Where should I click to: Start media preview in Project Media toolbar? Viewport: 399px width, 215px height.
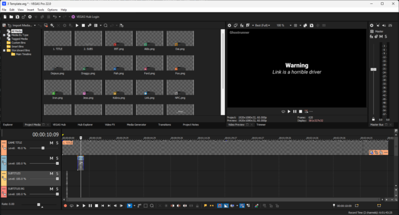77,26
